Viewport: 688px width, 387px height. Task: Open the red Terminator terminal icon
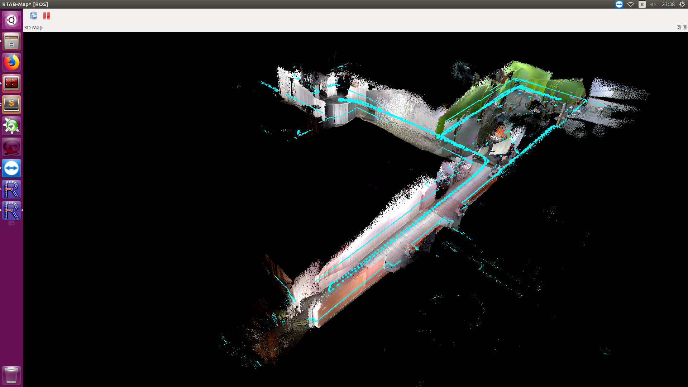pyautogui.click(x=11, y=83)
